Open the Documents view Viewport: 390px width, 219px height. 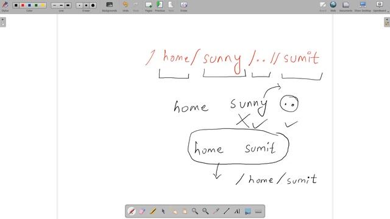click(x=346, y=7)
